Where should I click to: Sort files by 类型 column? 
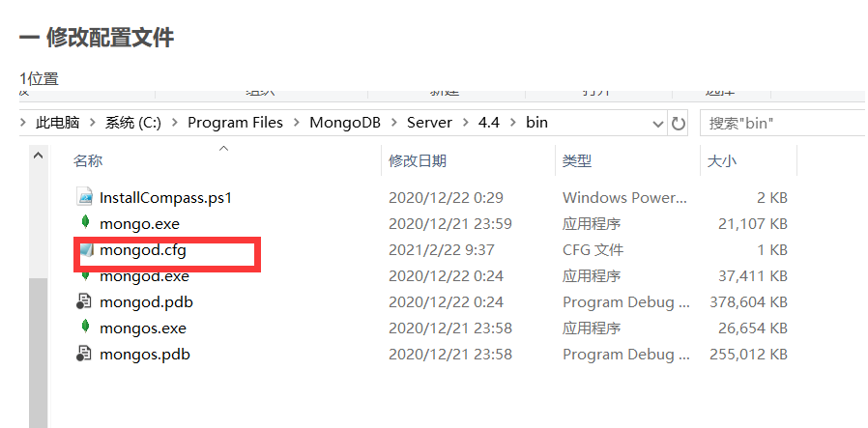[x=577, y=161]
